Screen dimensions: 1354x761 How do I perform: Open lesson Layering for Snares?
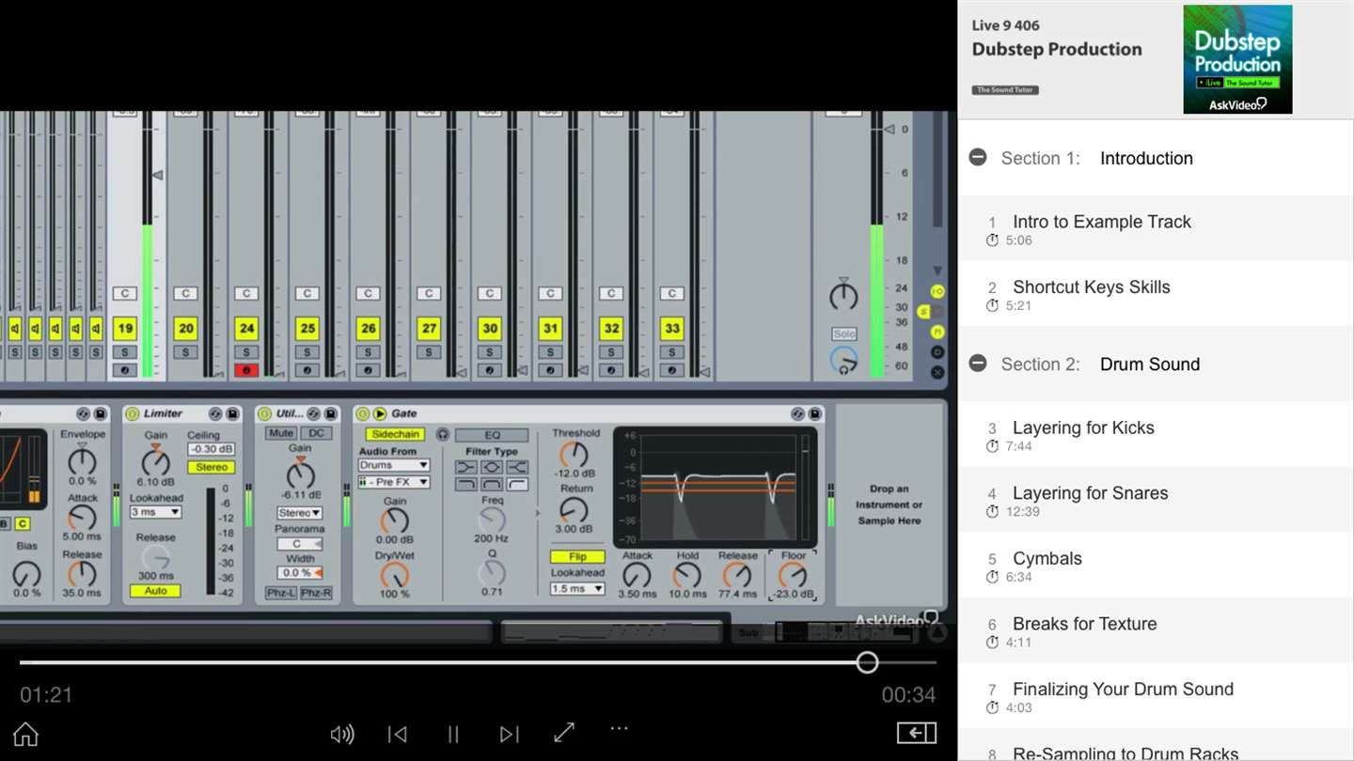tap(1156, 500)
